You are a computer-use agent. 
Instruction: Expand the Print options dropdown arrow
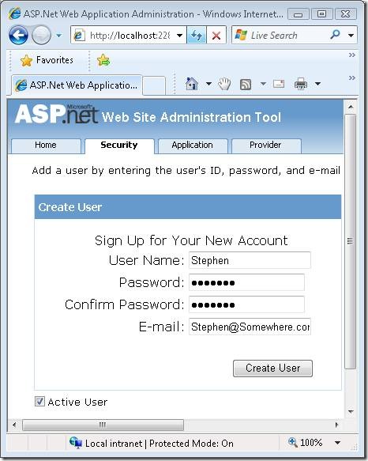coord(317,84)
